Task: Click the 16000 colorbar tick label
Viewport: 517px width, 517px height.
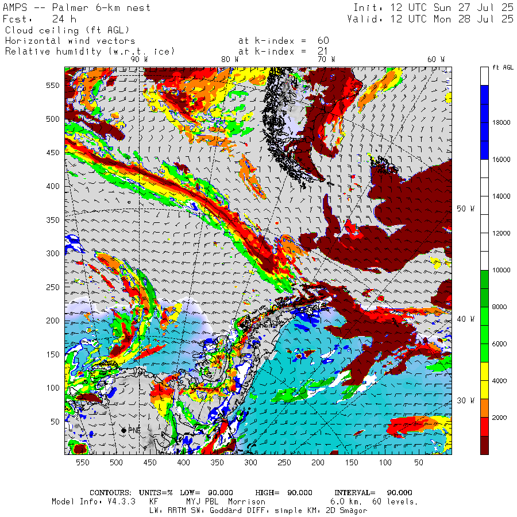Action: click(x=501, y=160)
